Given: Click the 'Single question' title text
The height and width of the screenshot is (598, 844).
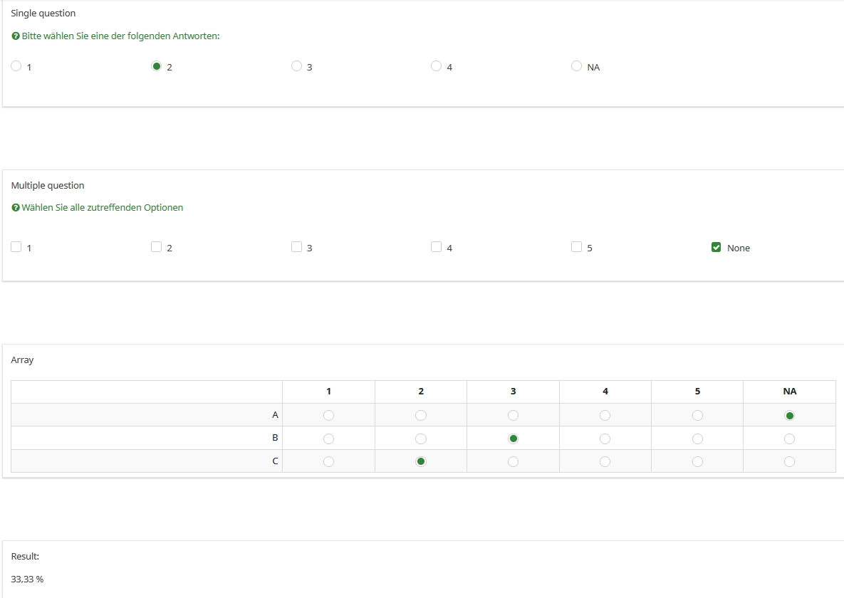Looking at the screenshot, I should tap(43, 13).
